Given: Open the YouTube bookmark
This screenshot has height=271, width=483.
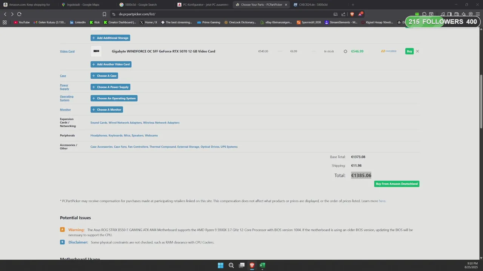Looking at the screenshot, I should 22,22.
